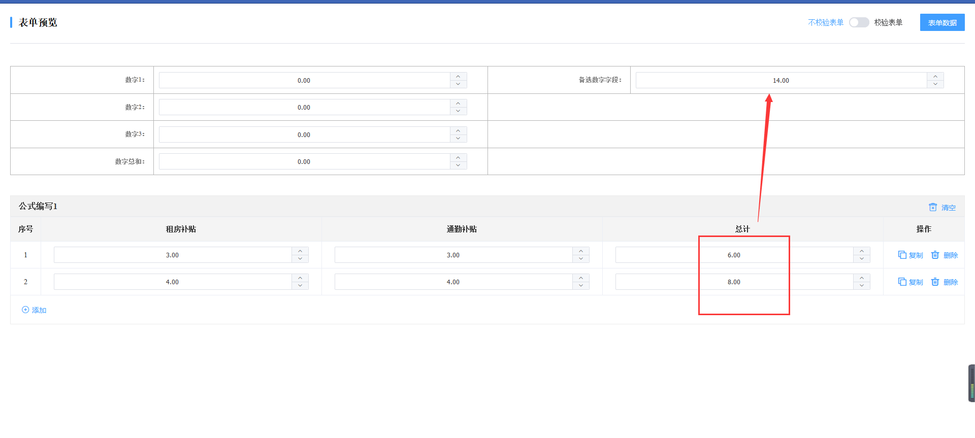Open the 表单数据 form data button

click(x=942, y=22)
